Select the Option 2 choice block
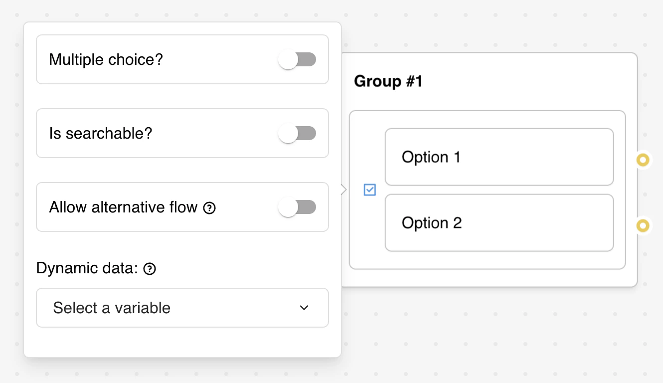The image size is (663, 383). (x=499, y=222)
